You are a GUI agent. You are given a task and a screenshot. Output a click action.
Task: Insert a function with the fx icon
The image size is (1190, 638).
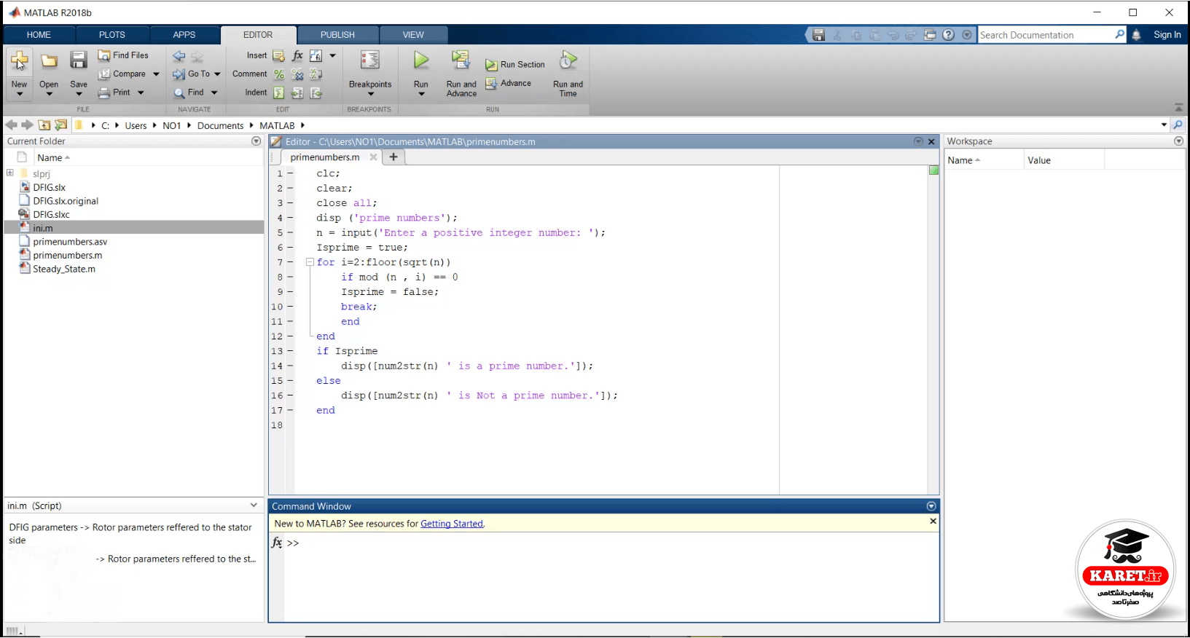point(297,55)
